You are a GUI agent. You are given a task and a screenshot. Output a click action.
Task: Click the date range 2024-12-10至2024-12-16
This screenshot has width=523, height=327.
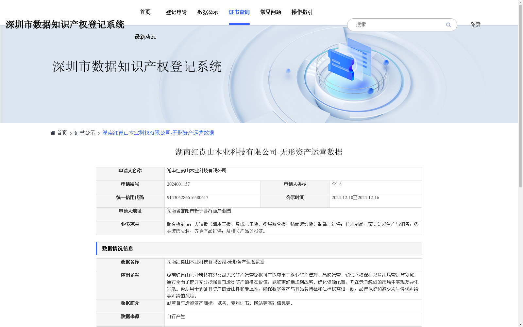[355, 198]
